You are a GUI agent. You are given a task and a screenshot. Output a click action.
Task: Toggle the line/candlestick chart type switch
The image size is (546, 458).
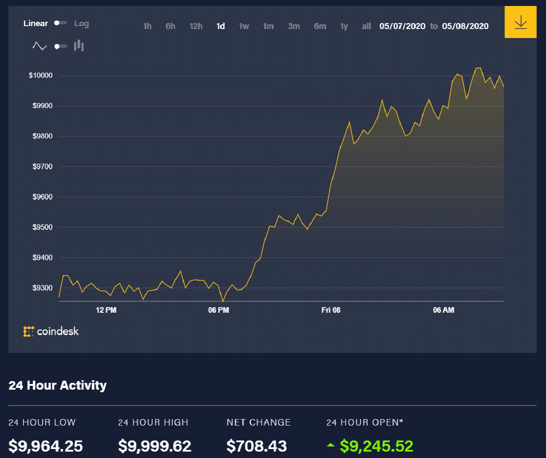[61, 46]
